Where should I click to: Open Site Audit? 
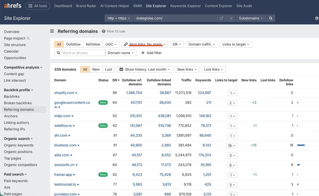pos(244,6)
